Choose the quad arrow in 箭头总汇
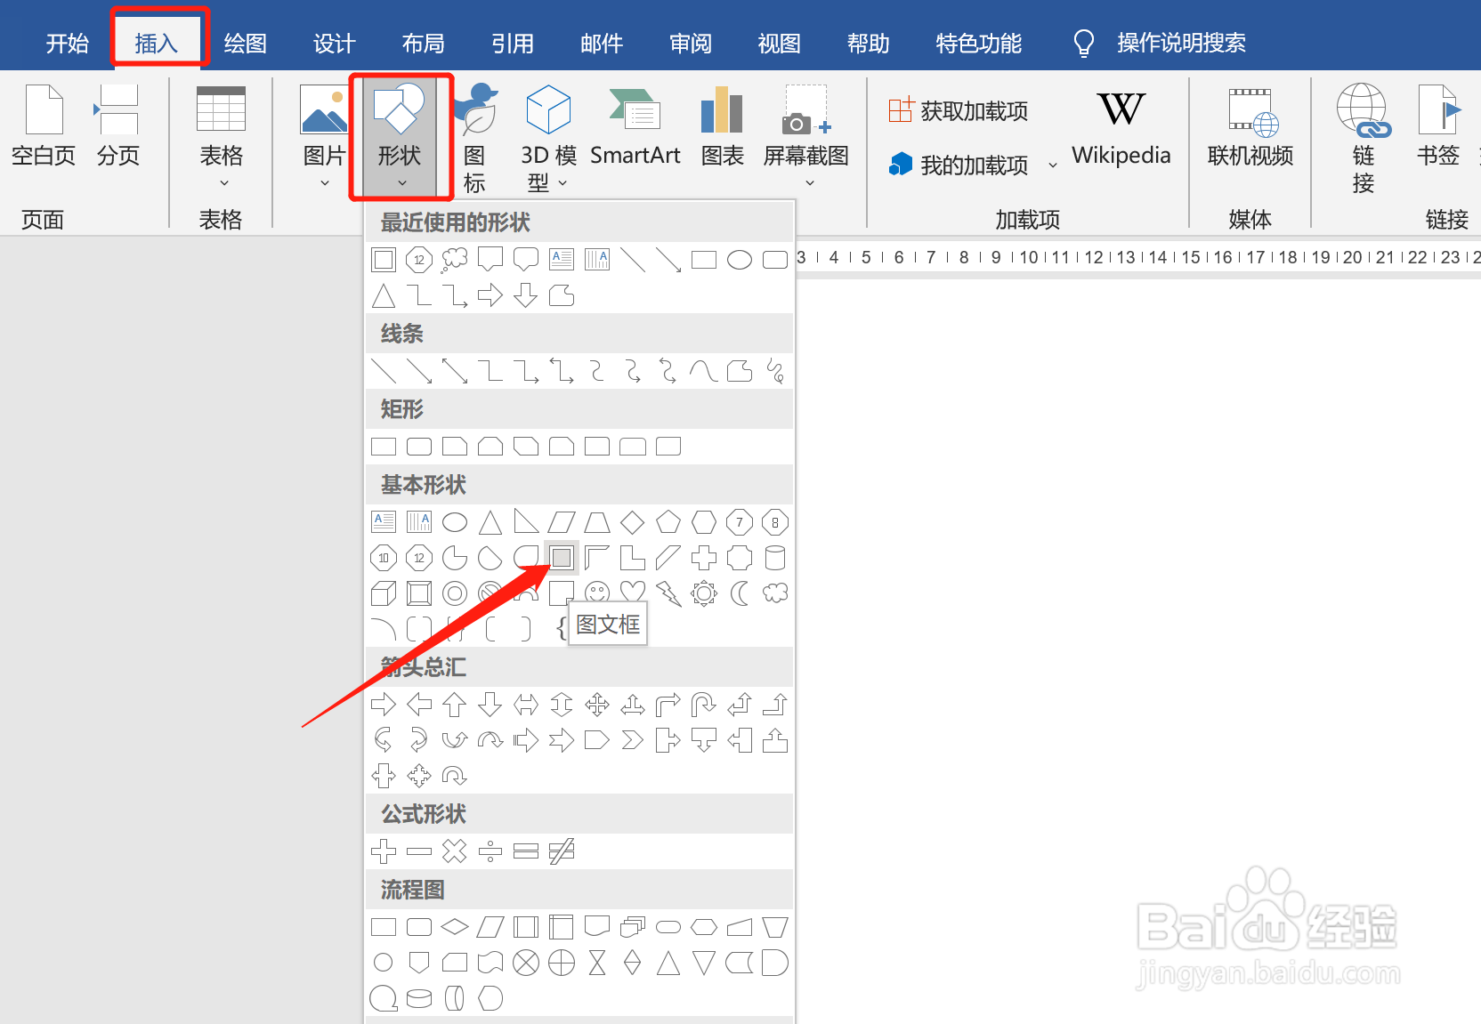1481x1024 pixels. [x=597, y=705]
